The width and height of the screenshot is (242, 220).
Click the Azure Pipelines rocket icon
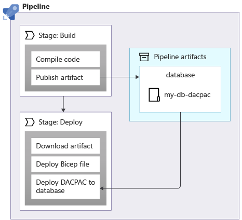(x=11, y=12)
